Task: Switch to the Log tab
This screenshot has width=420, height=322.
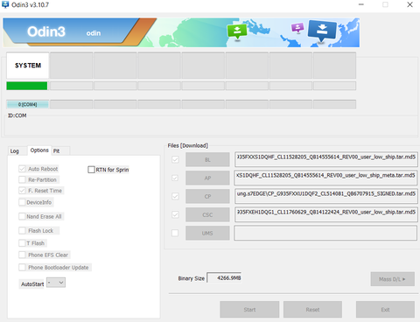Action: 15,150
